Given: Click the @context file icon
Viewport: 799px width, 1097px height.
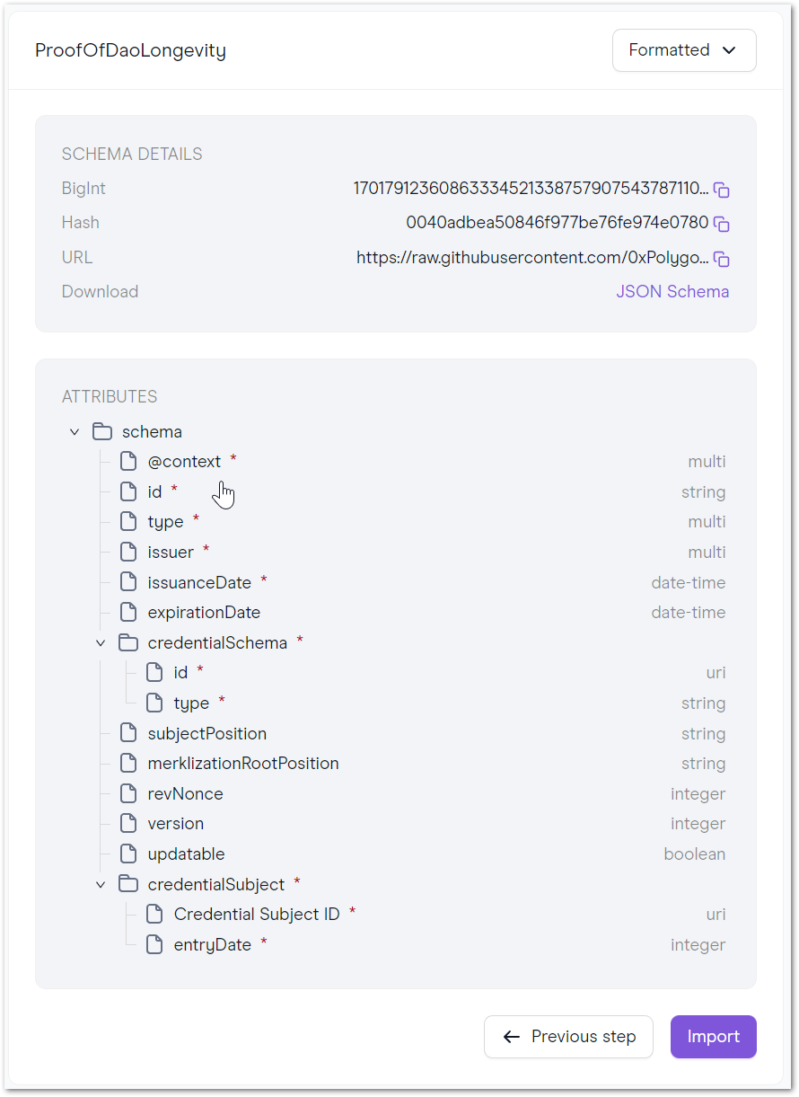Looking at the screenshot, I should click(128, 462).
